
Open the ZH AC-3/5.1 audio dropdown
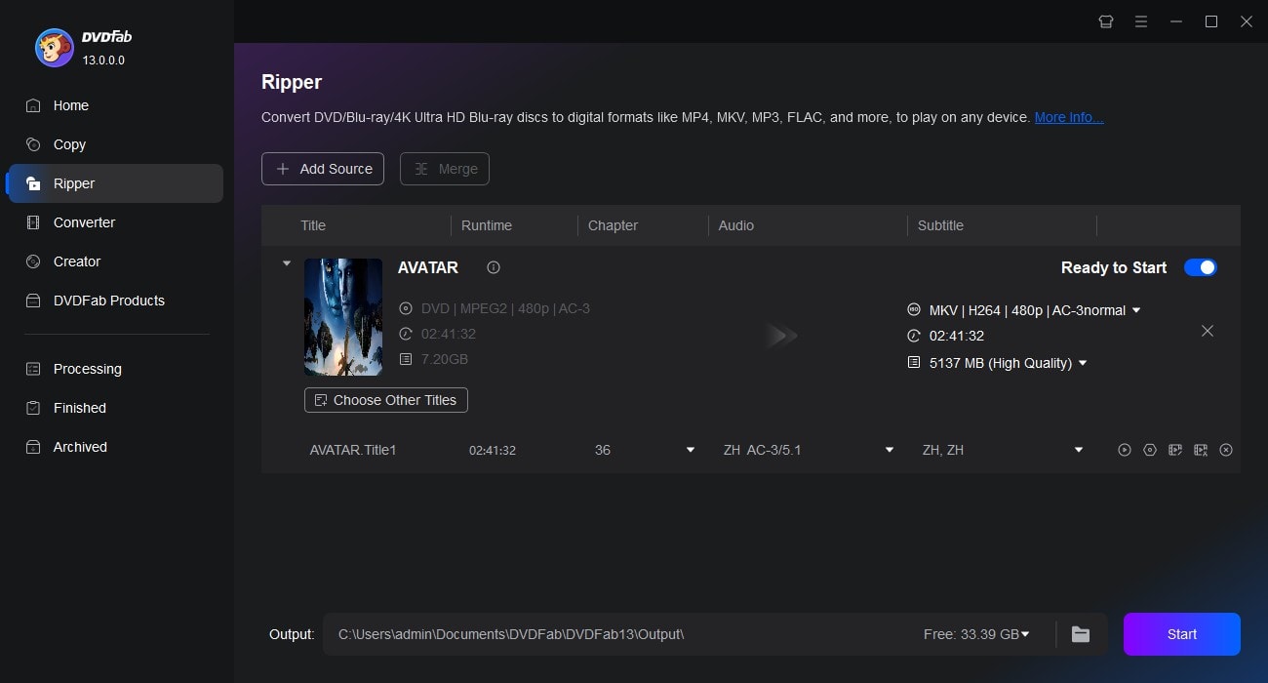[889, 450]
